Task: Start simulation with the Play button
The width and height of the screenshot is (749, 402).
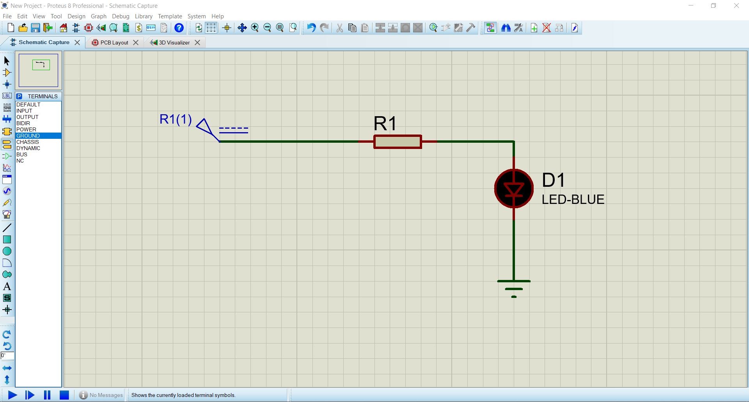Action: point(12,395)
